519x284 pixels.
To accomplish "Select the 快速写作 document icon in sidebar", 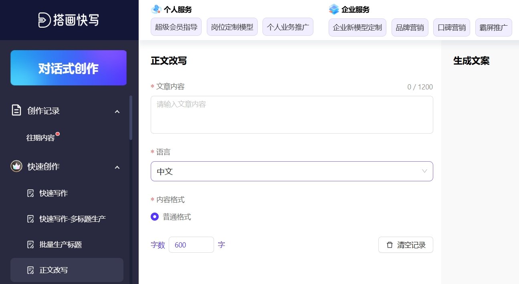I will (30, 193).
